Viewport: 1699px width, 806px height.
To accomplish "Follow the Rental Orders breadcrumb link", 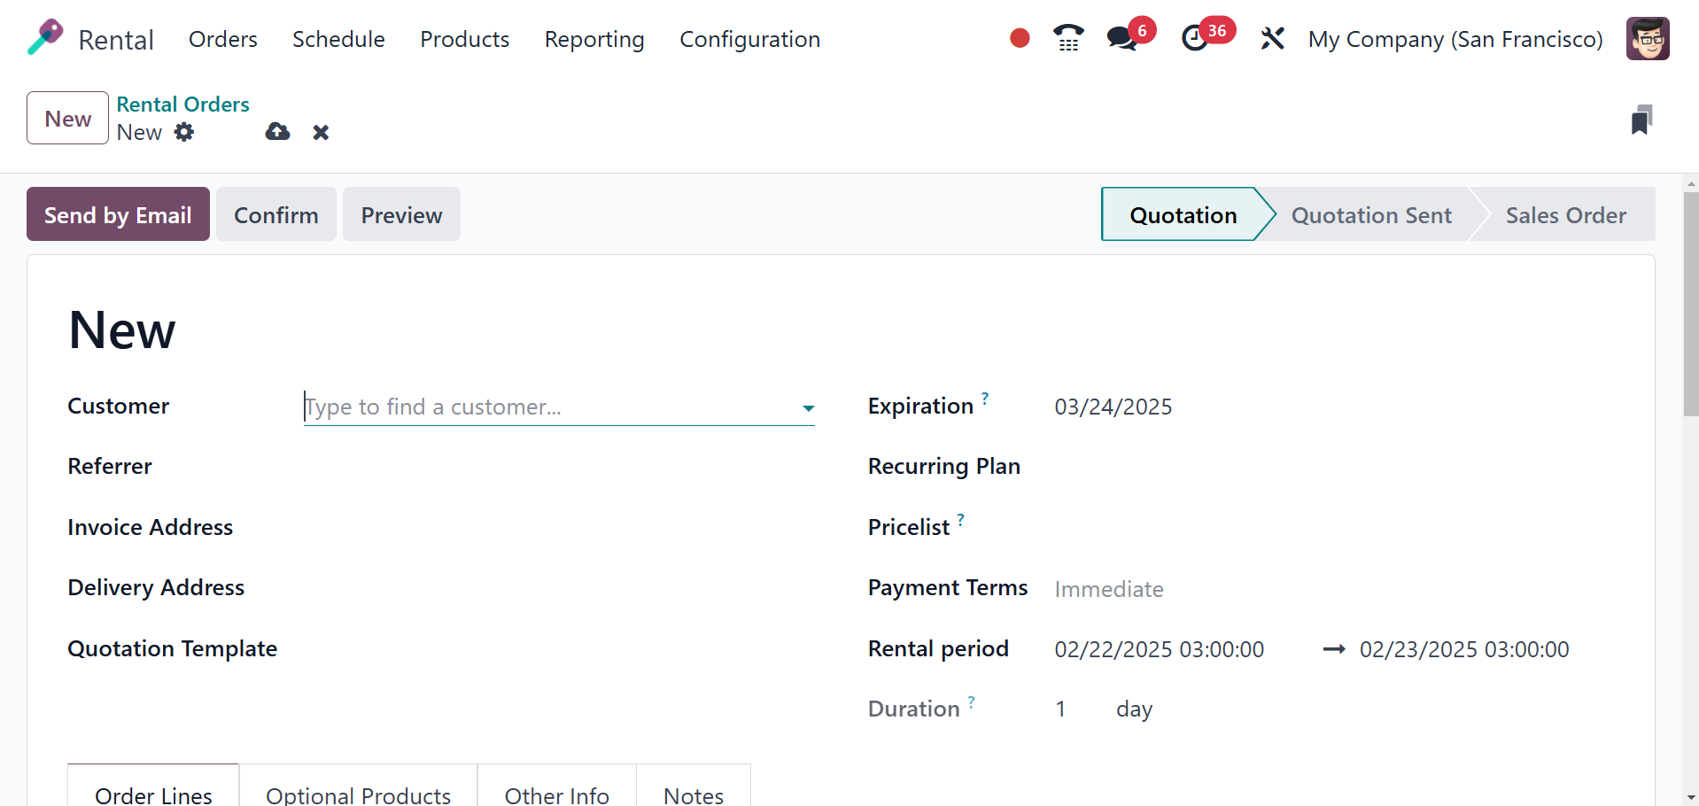I will [x=182, y=105].
